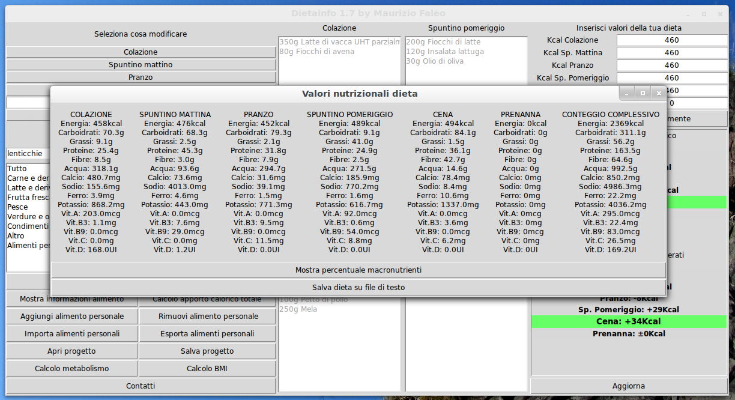
Task: Maximize the Valori nutrizionali dieta dialog
Action: point(643,94)
